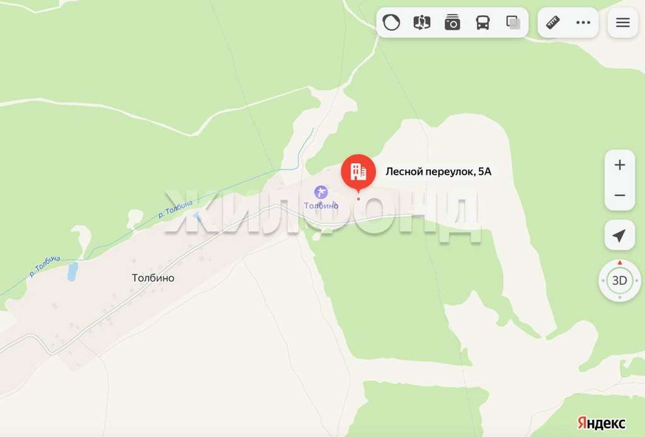The width and height of the screenshot is (645, 437).
Task: Select the Толбино airfield icon
Action: click(x=321, y=192)
